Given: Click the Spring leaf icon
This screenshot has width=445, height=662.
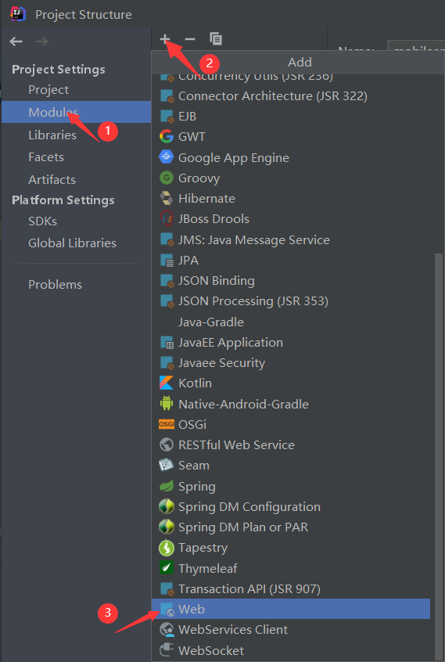Looking at the screenshot, I should [x=167, y=486].
